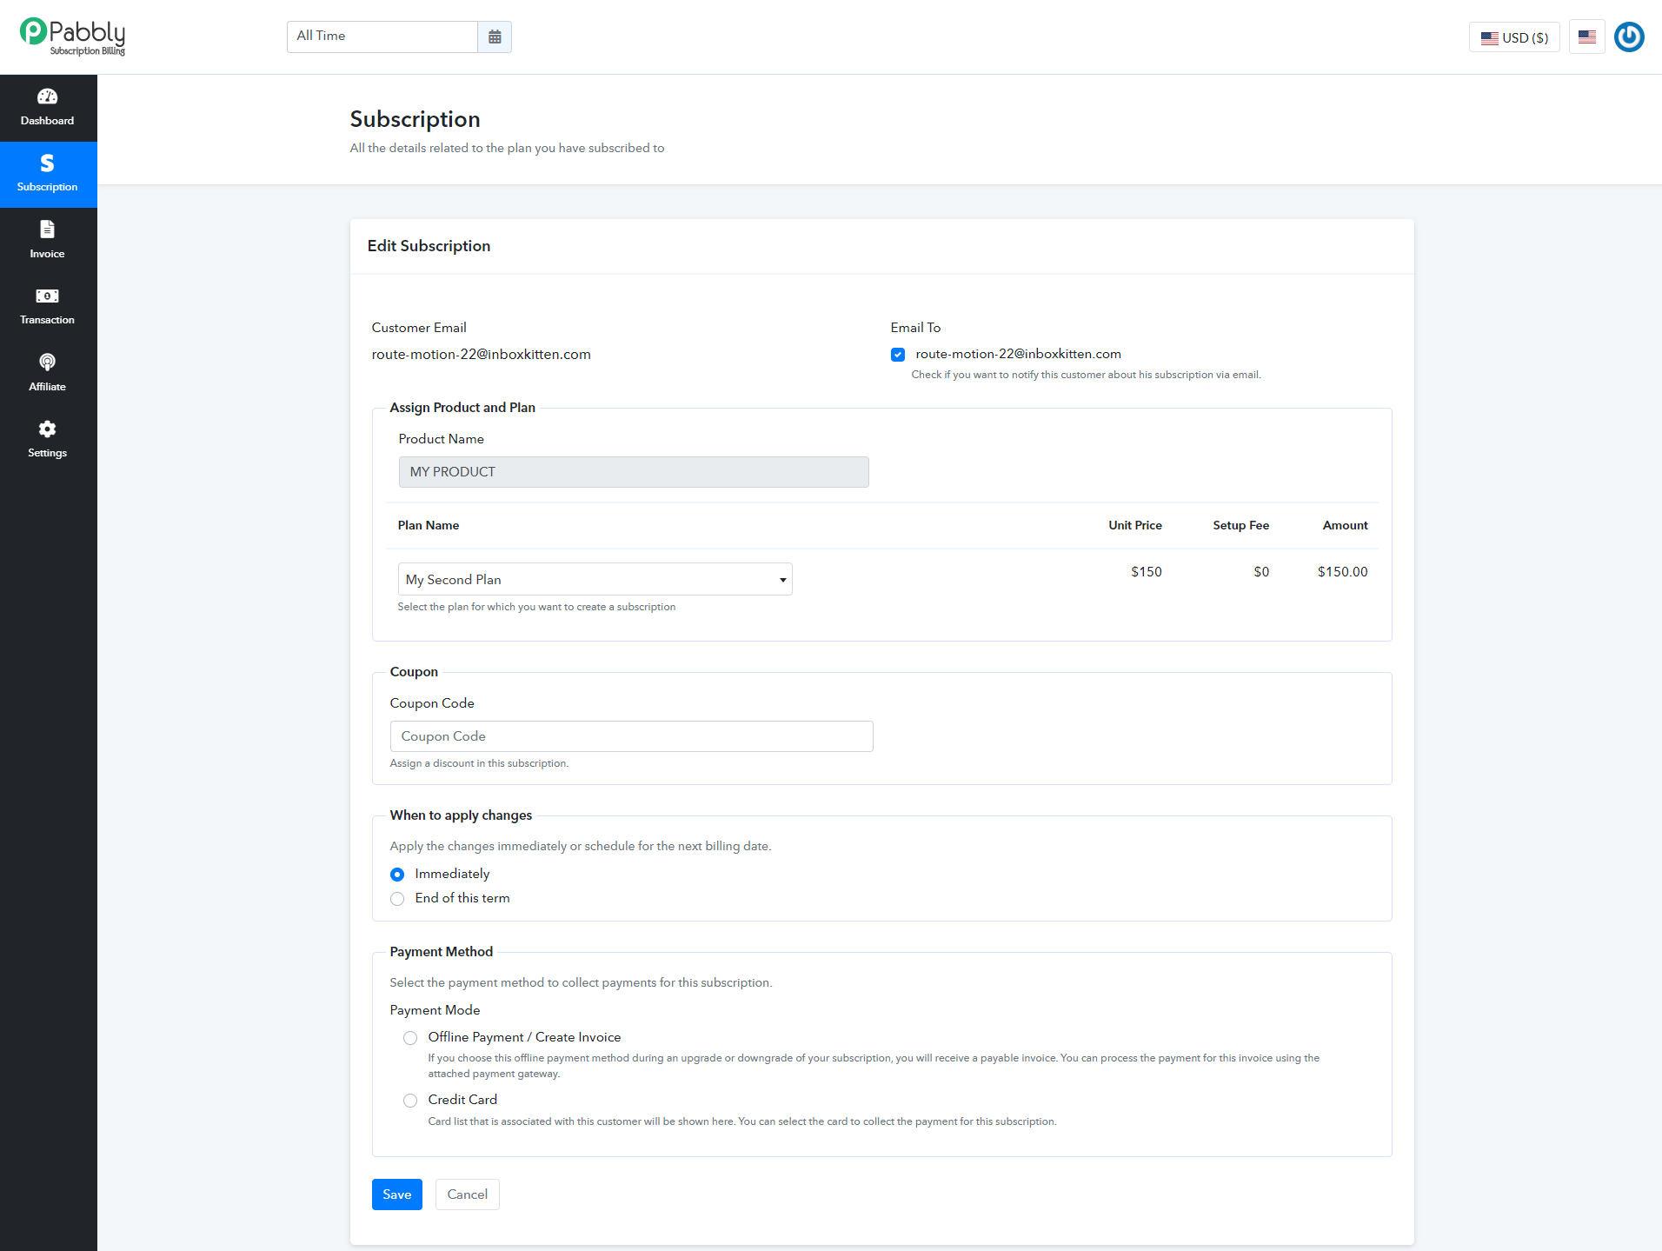Viewport: 1662px width, 1251px height.
Task: Select the Subscription sidebar icon
Action: [48, 163]
